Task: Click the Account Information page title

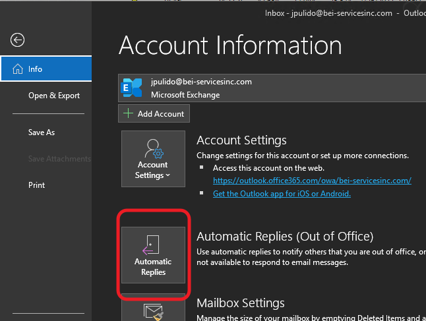Action: [230, 45]
